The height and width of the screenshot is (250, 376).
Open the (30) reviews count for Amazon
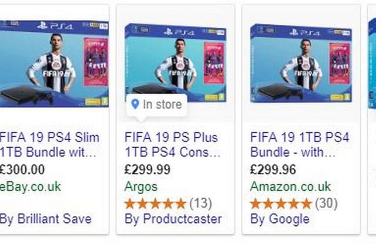tap(327, 204)
